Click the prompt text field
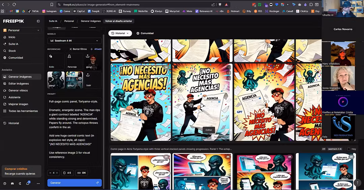Viewport: 364px width, 190px height. click(x=74, y=128)
